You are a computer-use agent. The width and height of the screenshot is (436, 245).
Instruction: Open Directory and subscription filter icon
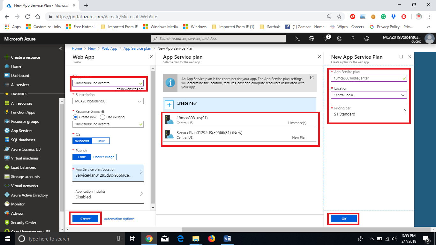(312, 39)
